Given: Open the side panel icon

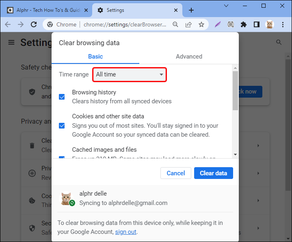Looking at the screenshot, I should coord(257,24).
